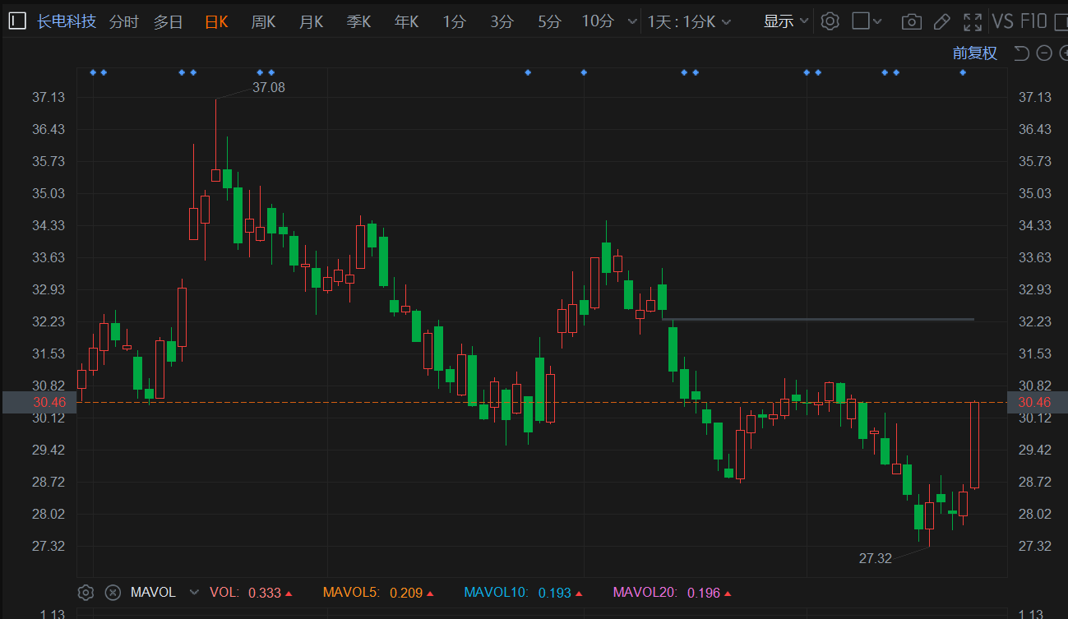Switch to 周K weekly chart tab
1068x619 pixels.
(263, 21)
